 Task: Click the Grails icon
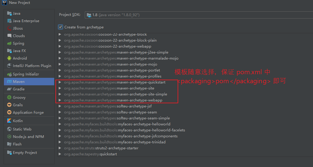point(9,105)
